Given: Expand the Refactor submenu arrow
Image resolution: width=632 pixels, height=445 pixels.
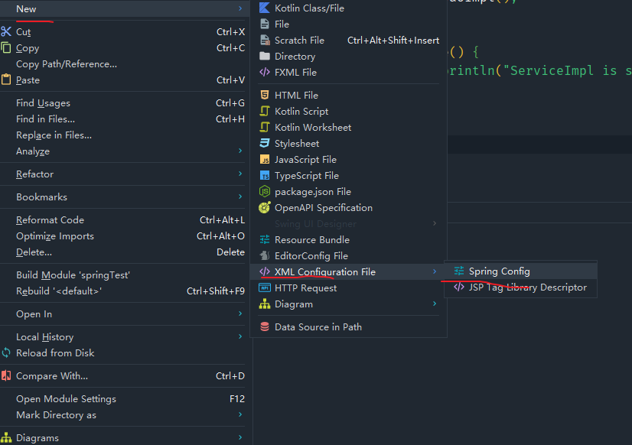Looking at the screenshot, I should (239, 174).
